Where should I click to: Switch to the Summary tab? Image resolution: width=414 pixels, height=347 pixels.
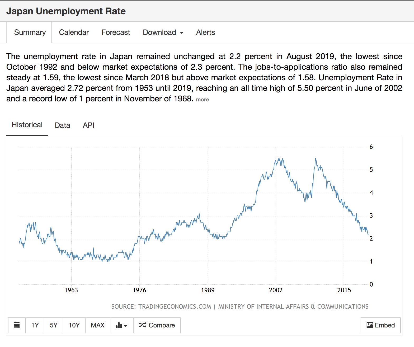pyautogui.click(x=30, y=32)
